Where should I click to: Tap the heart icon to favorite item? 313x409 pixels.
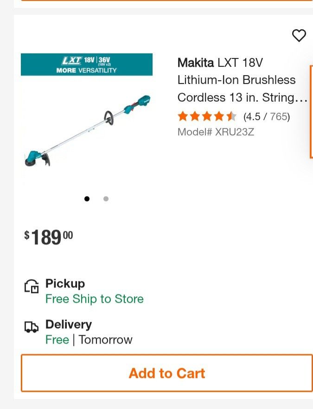pyautogui.click(x=299, y=36)
